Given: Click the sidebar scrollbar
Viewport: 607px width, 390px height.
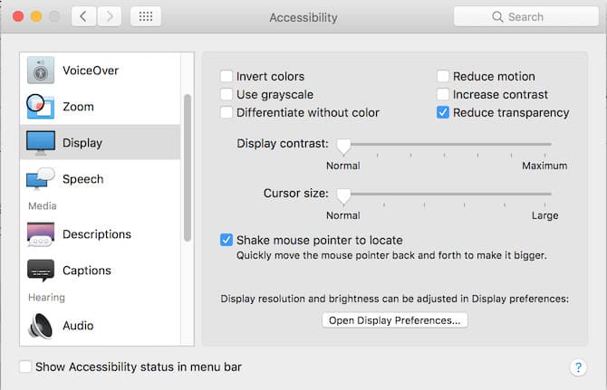Looking at the screenshot, I should click(188, 167).
